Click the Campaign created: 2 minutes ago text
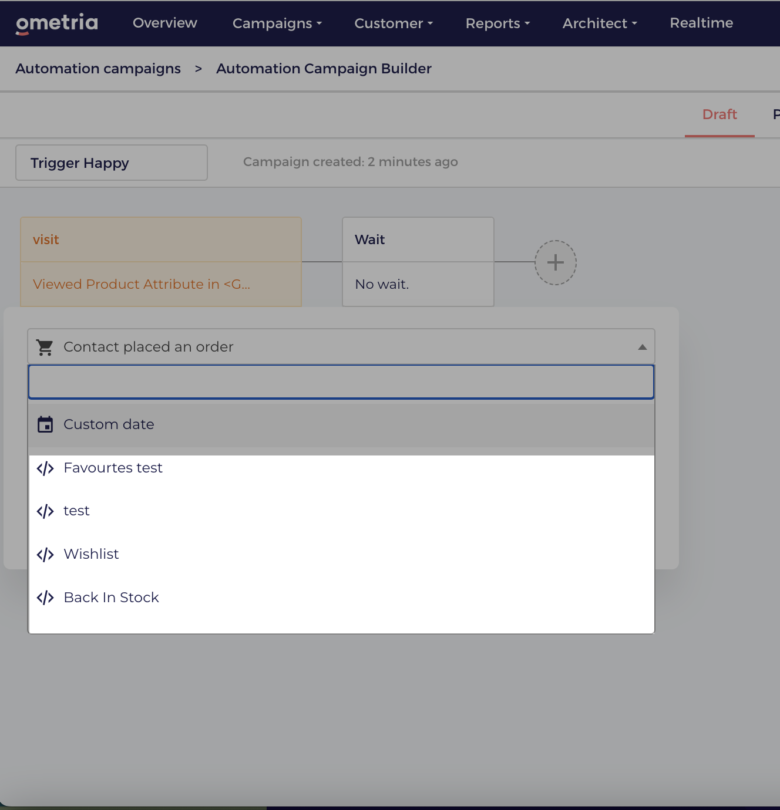 click(x=351, y=162)
